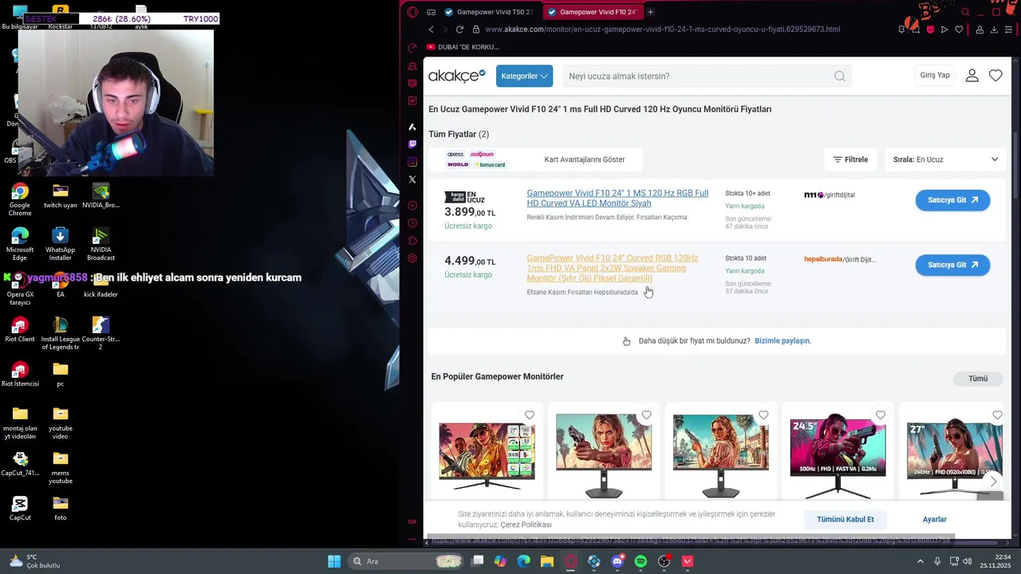Open DUBAİ 'DE KORKU bookmark
Image resolution: width=1021 pixels, height=574 pixels.
(463, 47)
